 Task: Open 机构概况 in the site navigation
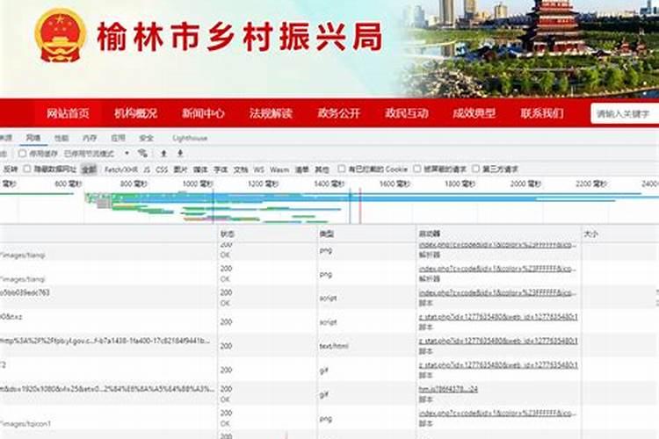[135, 113]
